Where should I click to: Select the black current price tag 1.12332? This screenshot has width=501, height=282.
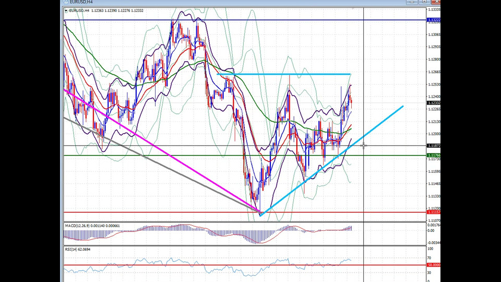pyautogui.click(x=434, y=103)
